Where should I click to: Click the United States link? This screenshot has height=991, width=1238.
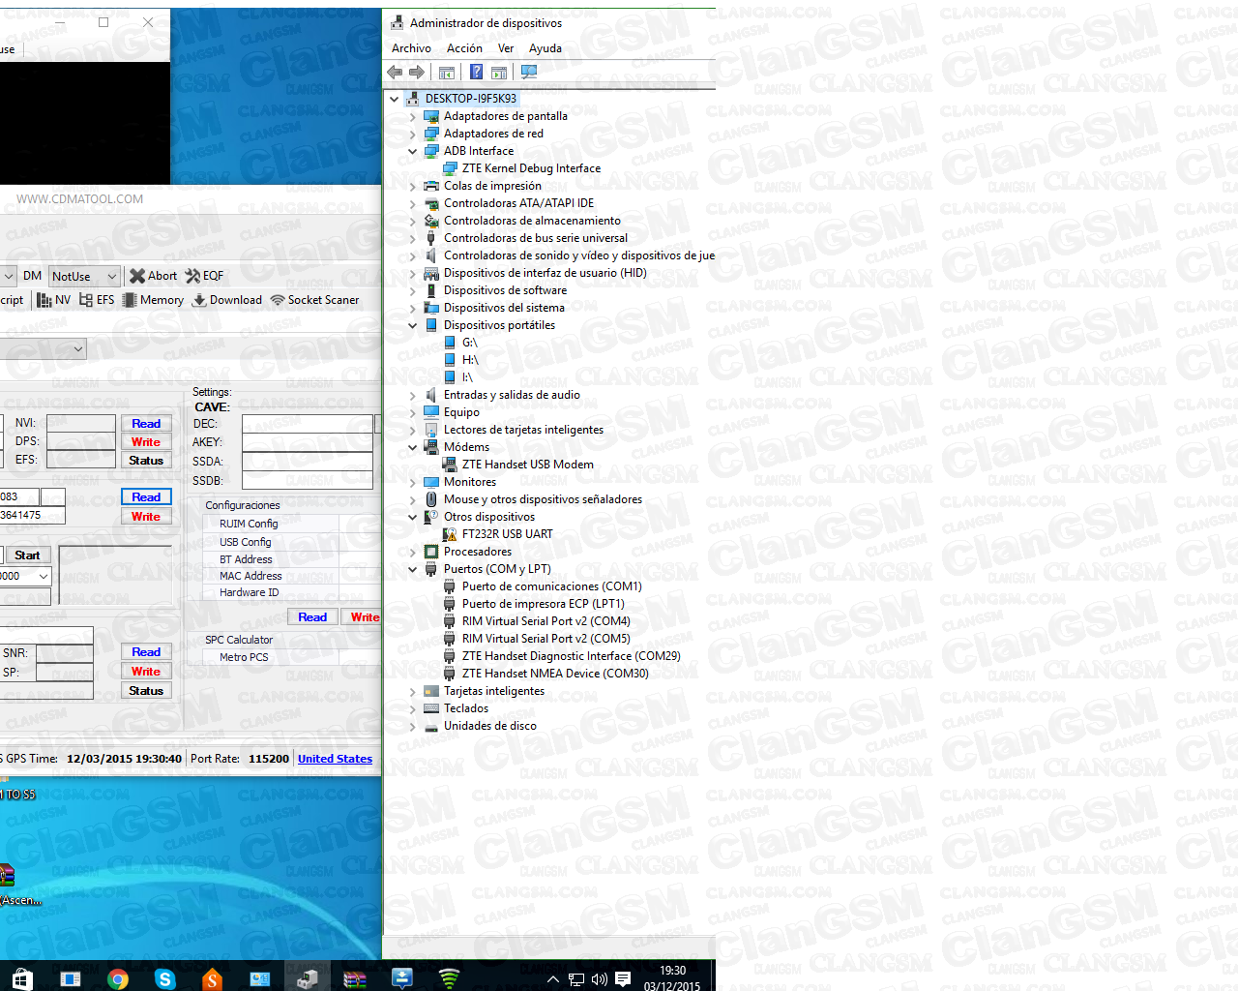[335, 759]
